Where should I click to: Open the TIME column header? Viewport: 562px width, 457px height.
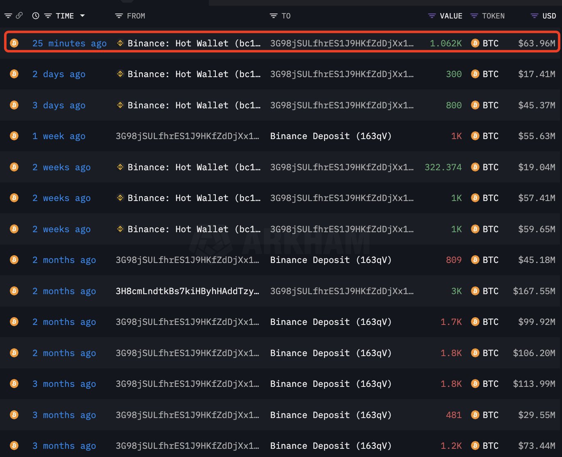(x=64, y=16)
